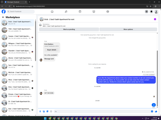The height and width of the screenshot is (120, 161).
Task: Click the chat header group photo
Action: tap(42, 19)
